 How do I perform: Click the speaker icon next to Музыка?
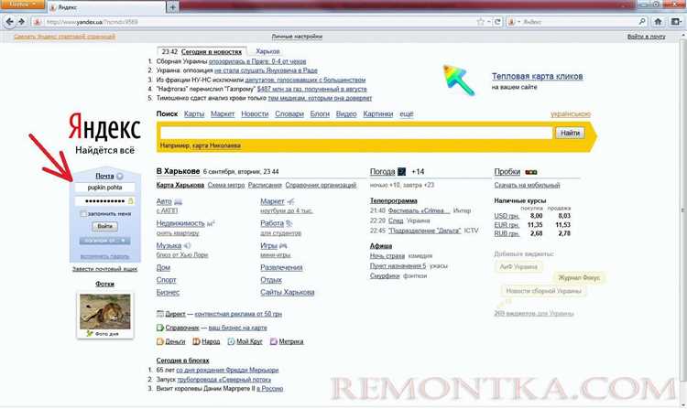187,246
